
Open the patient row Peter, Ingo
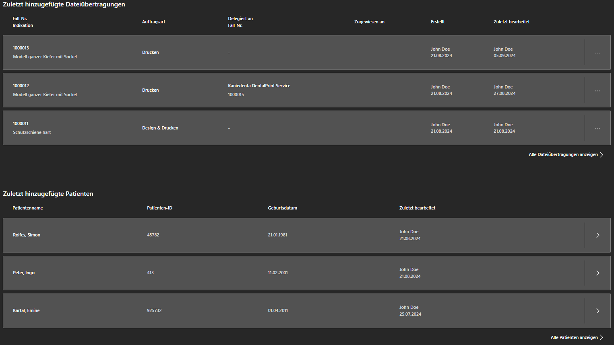(24, 273)
